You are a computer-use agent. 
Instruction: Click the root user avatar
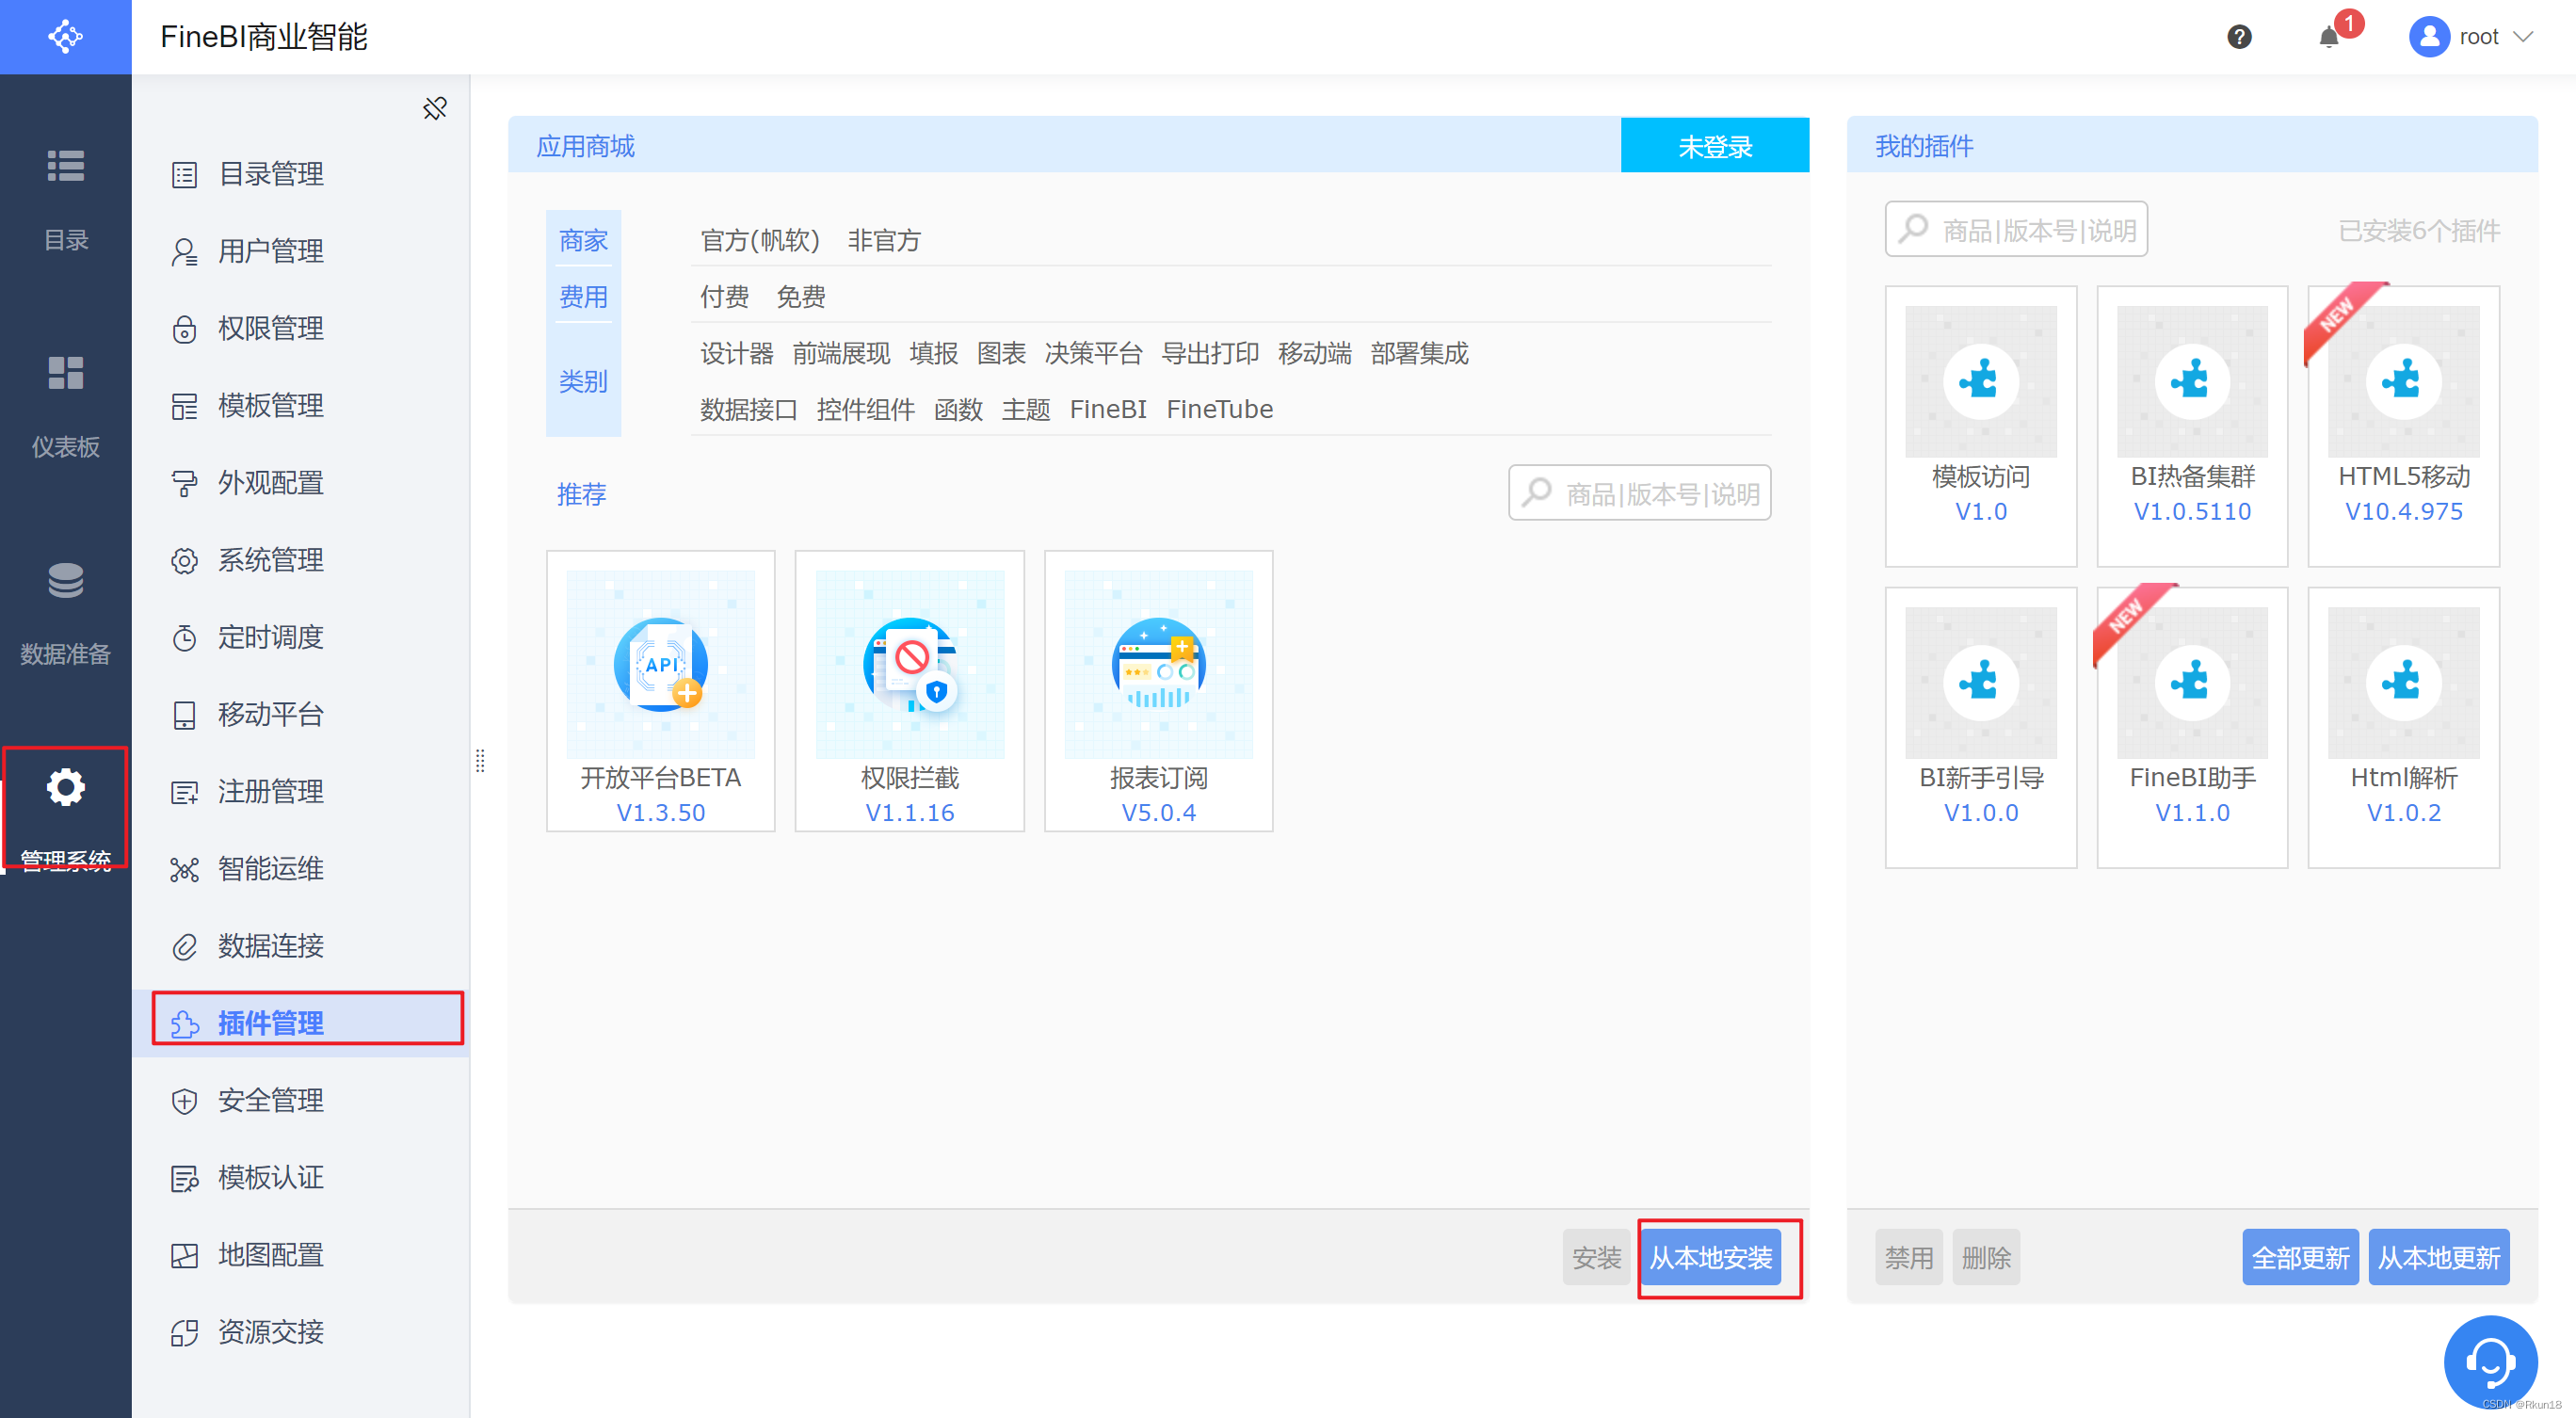(x=2428, y=37)
